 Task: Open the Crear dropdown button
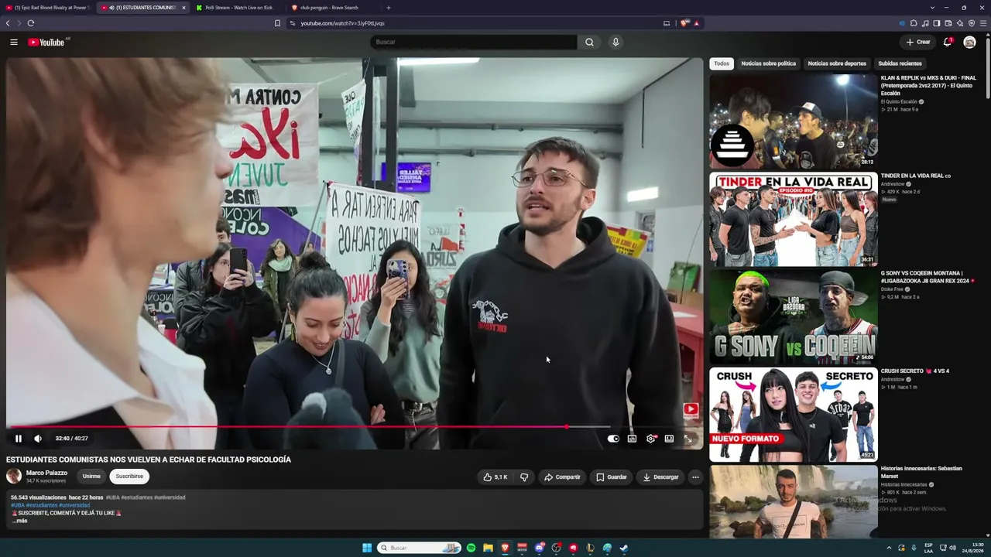pyautogui.click(x=918, y=42)
